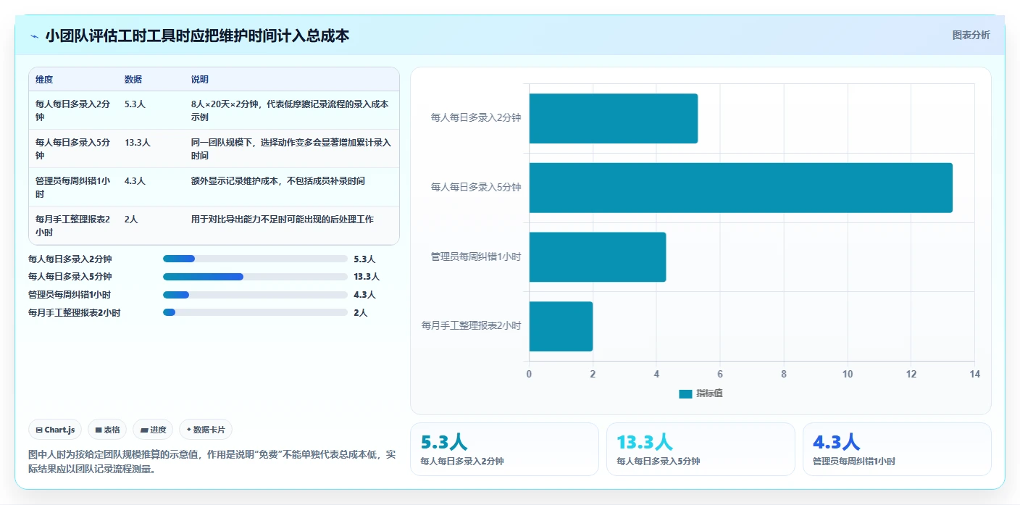The height and width of the screenshot is (505, 1020).
Task: Click the 每人每日多录入5分钟 label in the progress list
Action: (x=70, y=277)
